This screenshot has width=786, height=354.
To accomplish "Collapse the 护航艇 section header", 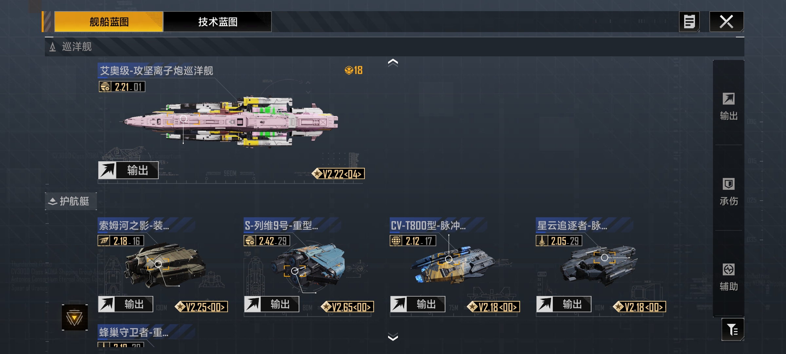I will point(71,201).
